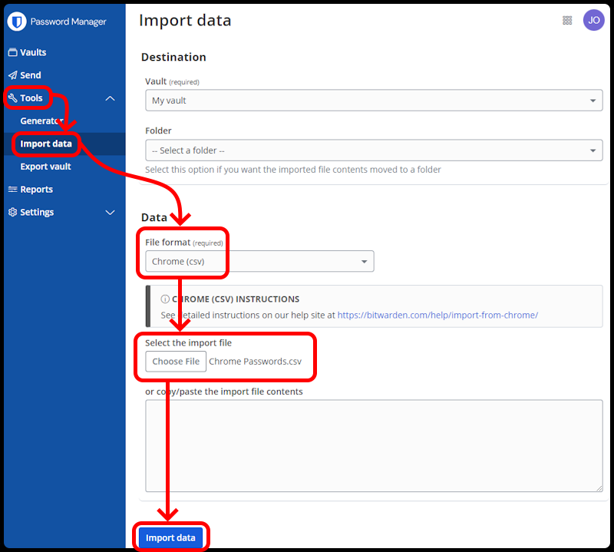Screen dimensions: 614x552
Task: Expand the Settings section chevron
Action: [110, 213]
